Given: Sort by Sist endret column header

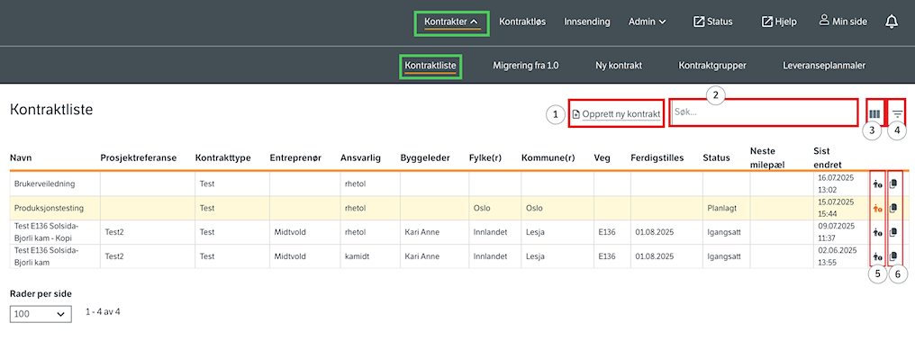Looking at the screenshot, I should 828,158.
